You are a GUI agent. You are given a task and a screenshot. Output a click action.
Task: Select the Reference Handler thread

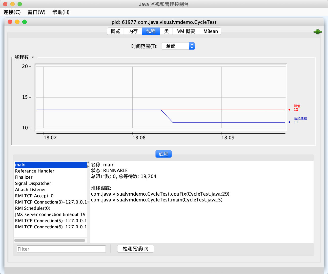point(51,171)
